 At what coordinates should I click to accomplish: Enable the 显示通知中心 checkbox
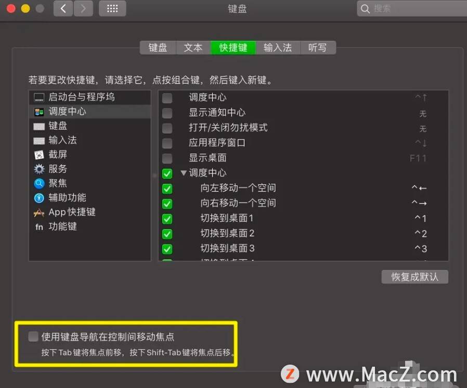click(167, 113)
